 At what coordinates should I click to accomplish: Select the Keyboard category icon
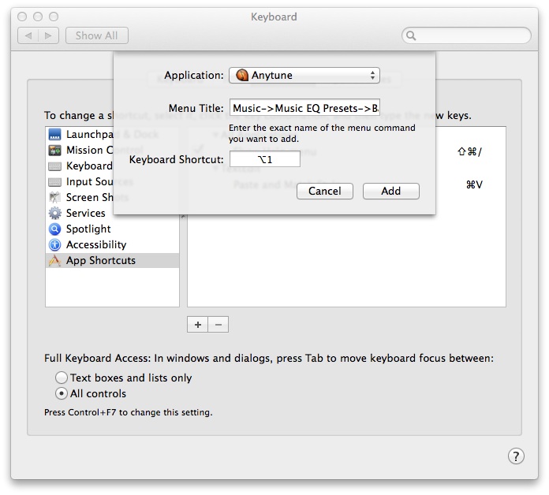[54, 166]
